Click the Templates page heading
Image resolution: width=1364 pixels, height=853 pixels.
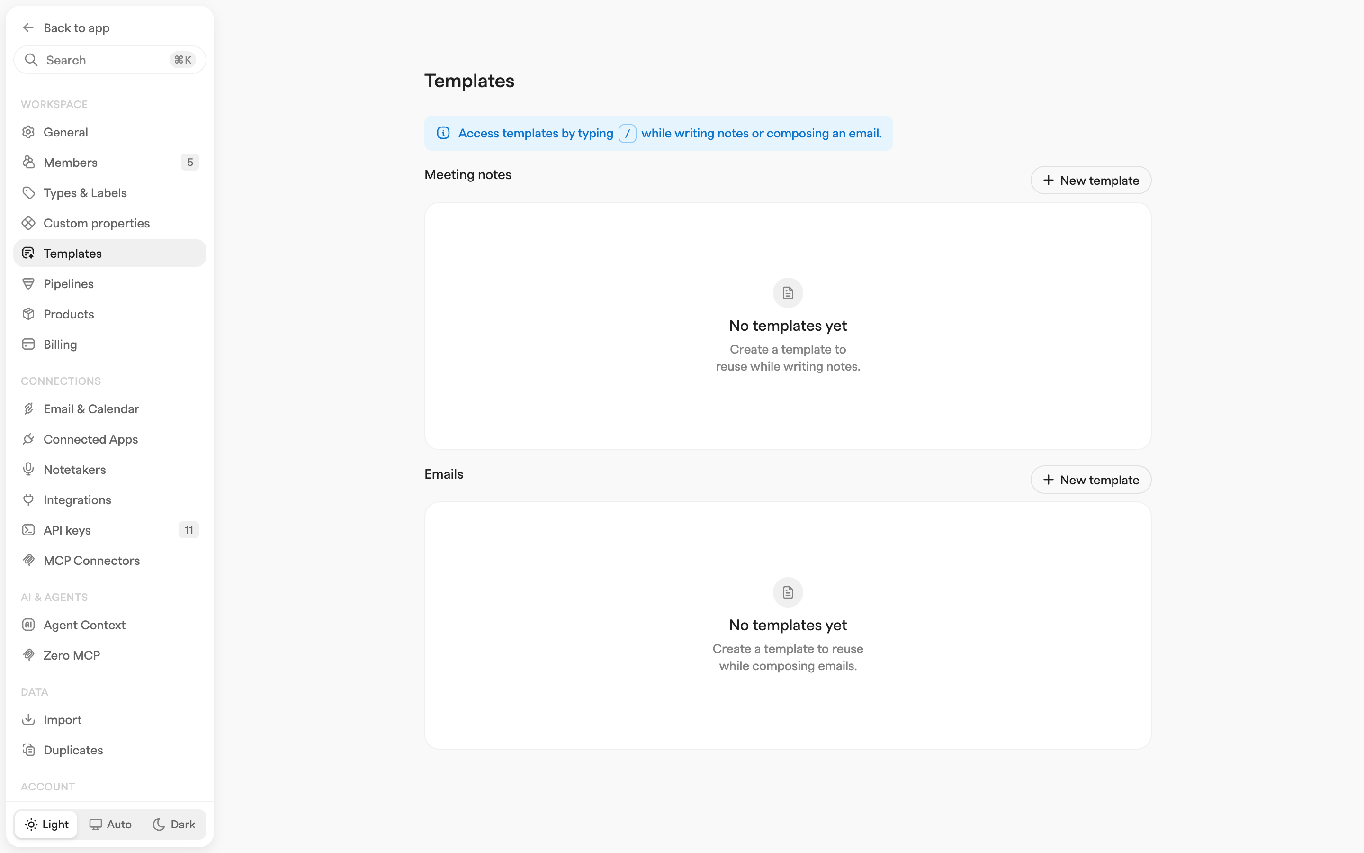469,81
